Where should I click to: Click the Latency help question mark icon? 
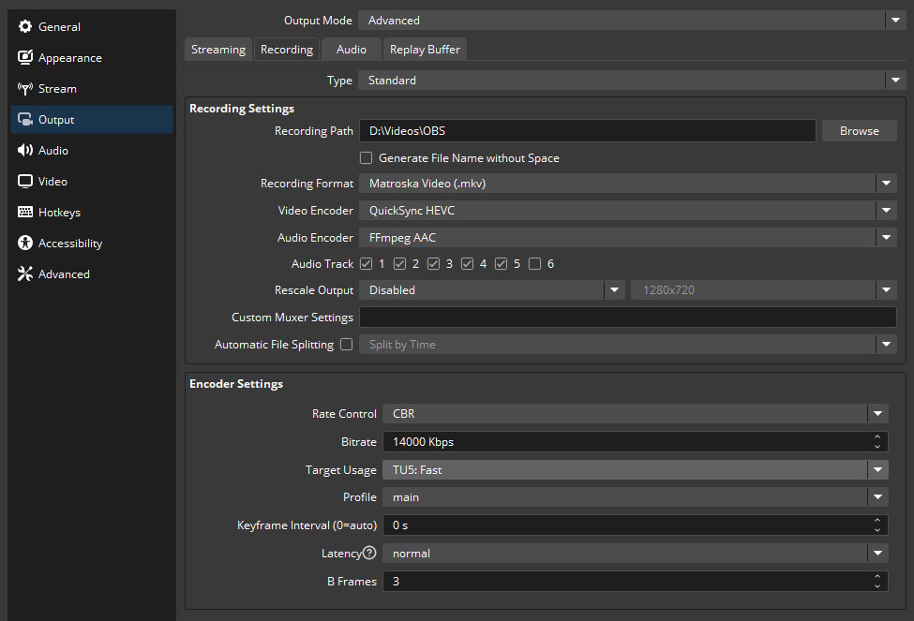369,553
